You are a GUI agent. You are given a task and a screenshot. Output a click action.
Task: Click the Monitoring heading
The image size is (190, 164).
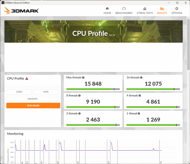(x=15, y=134)
